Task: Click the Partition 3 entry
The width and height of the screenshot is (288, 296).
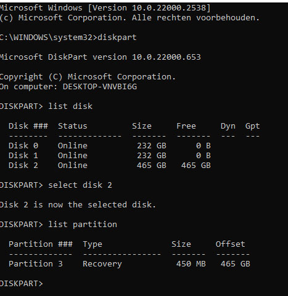Action: pyautogui.click(x=36, y=264)
